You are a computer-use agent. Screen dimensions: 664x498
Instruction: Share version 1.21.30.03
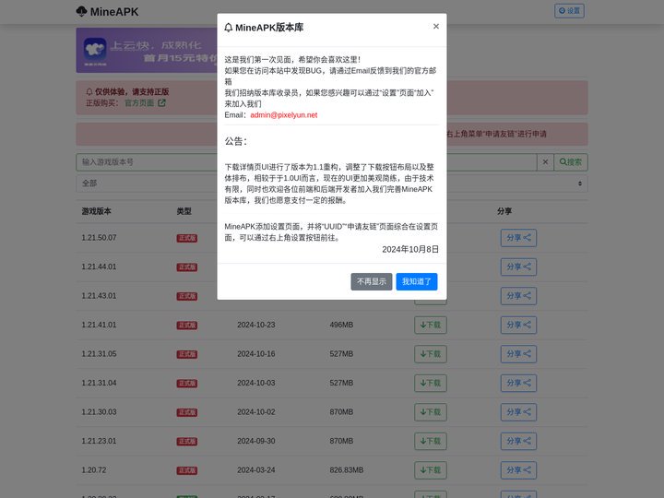click(x=518, y=412)
